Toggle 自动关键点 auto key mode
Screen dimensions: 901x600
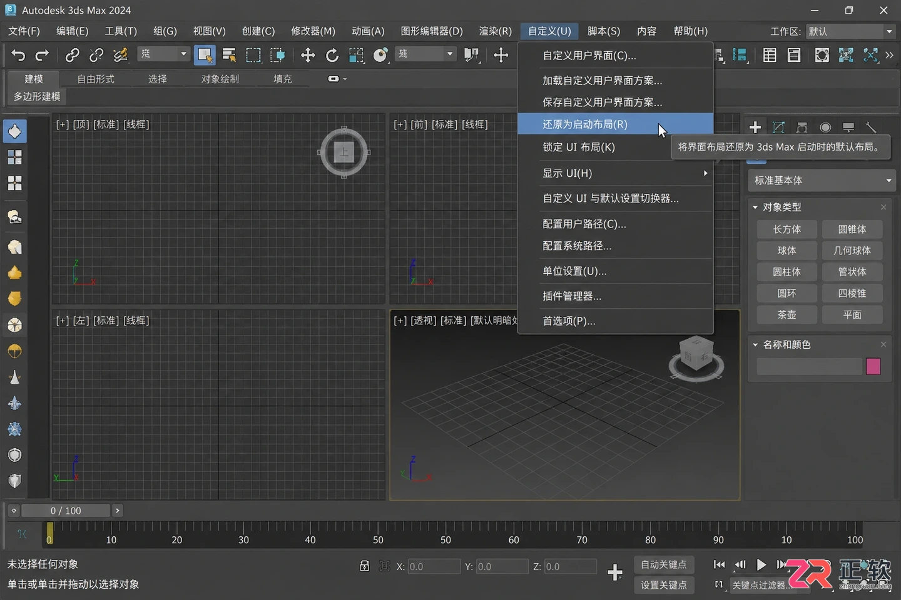click(664, 564)
